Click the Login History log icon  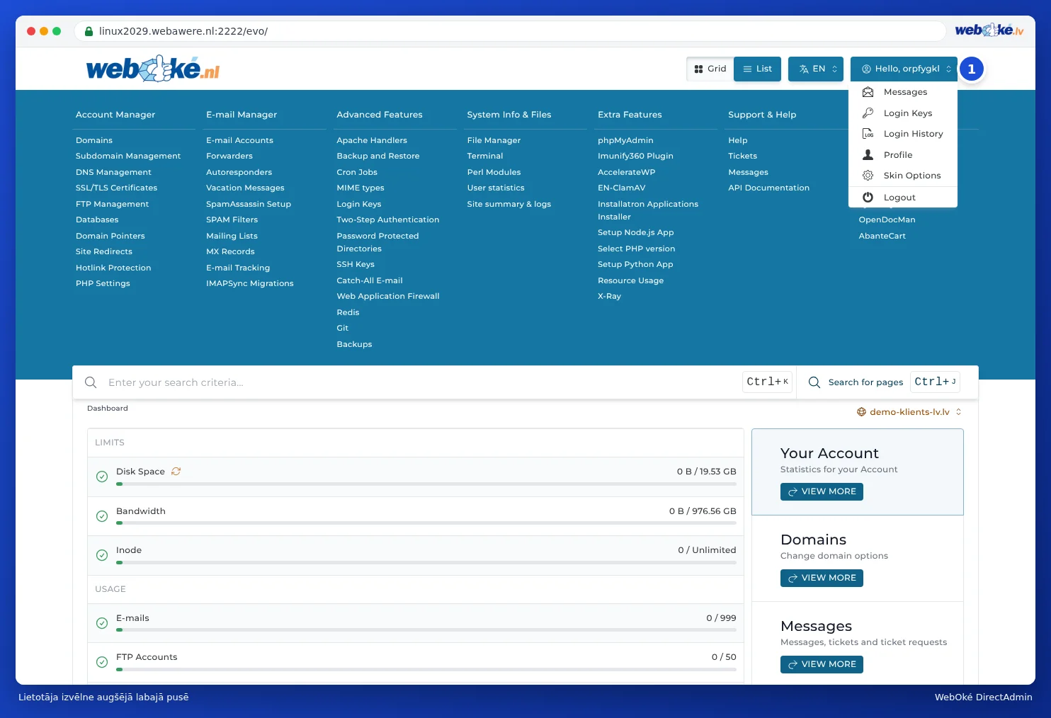coord(868,134)
